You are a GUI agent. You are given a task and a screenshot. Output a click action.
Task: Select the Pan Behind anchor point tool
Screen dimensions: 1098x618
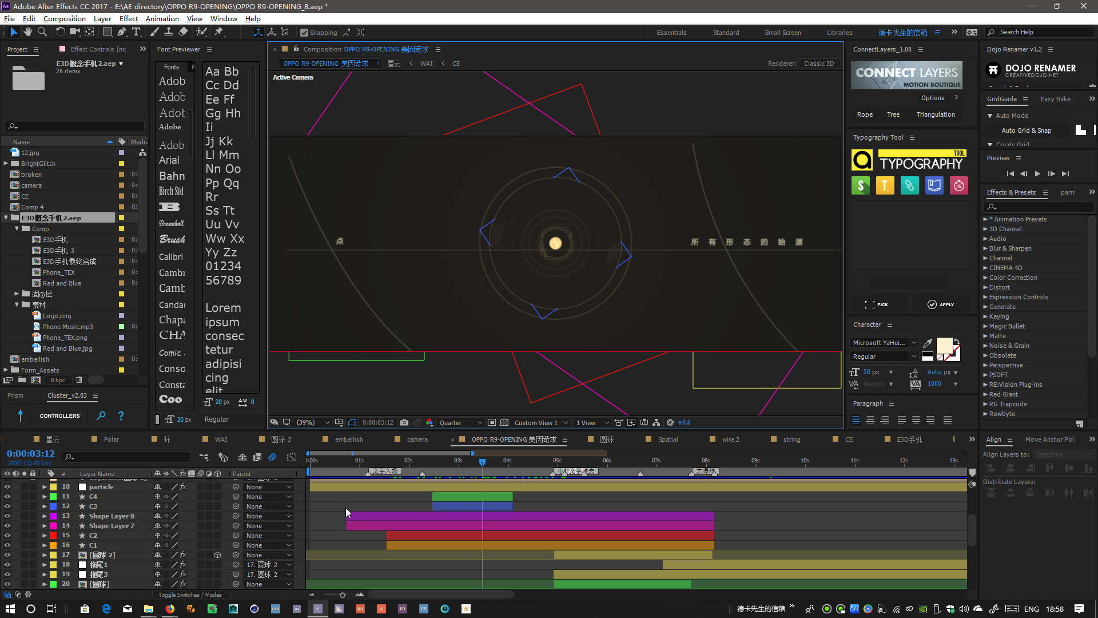coord(89,32)
